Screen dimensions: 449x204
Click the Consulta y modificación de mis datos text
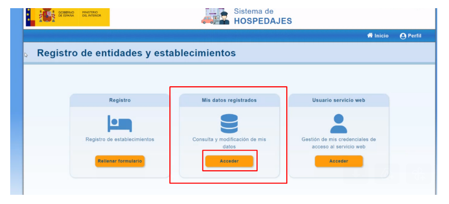tap(229, 142)
